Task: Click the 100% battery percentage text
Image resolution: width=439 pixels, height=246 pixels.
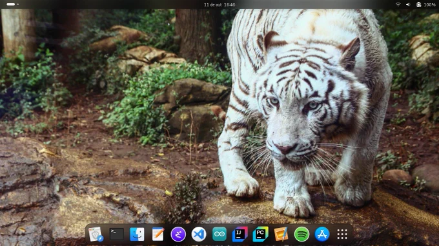Action: (x=429, y=5)
